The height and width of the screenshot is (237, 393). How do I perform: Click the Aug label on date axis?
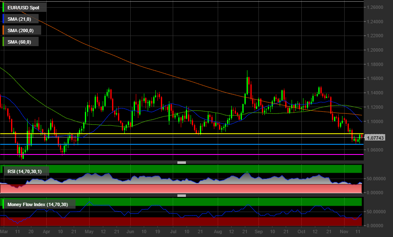pos(218,232)
